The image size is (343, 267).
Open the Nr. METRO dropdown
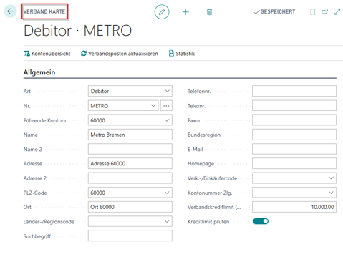click(x=153, y=106)
